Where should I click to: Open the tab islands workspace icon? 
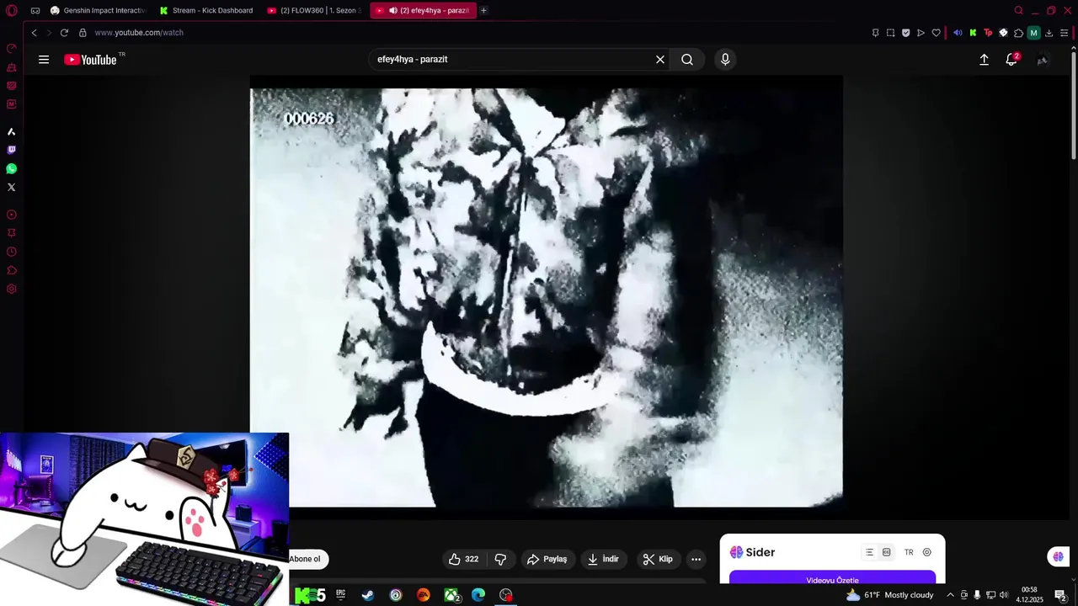pyautogui.click(x=35, y=11)
